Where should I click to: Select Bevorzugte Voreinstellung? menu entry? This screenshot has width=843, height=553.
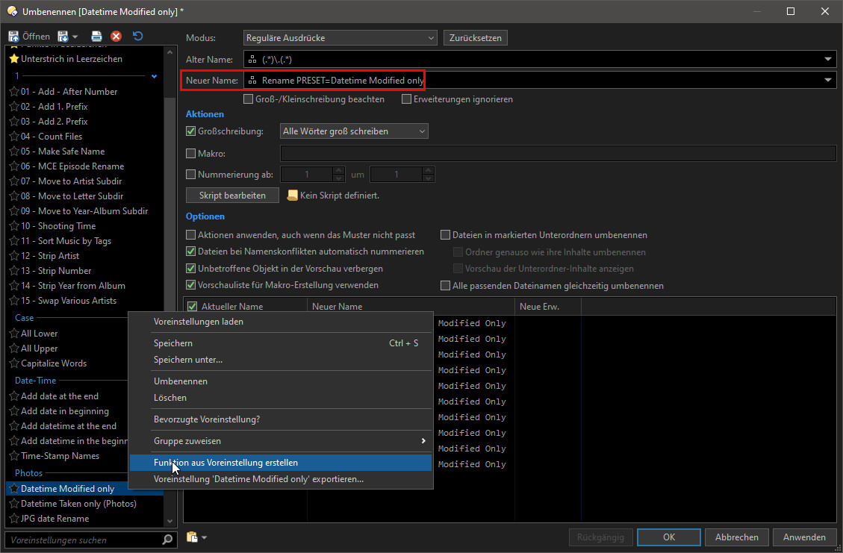click(281, 419)
